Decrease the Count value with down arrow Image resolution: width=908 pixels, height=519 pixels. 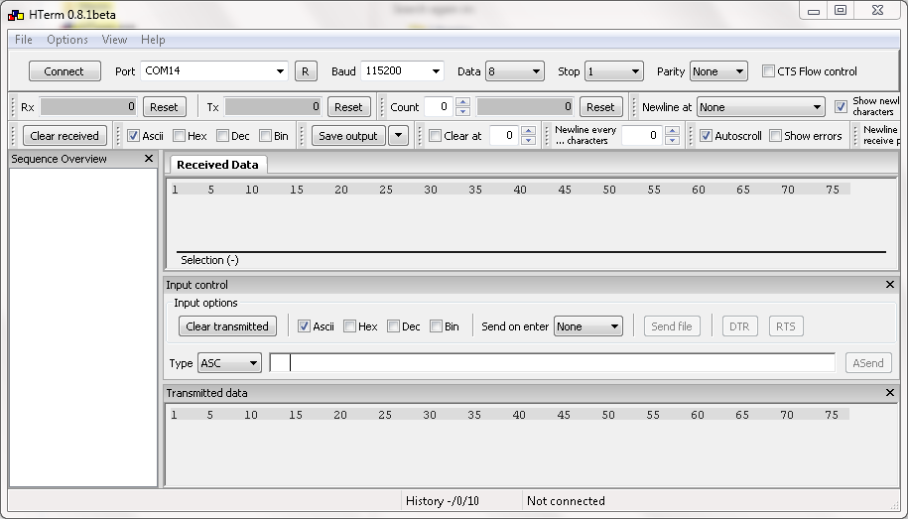coord(462,111)
